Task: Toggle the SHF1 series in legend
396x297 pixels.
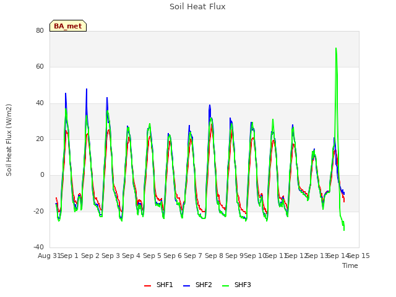Action: [x=158, y=285]
